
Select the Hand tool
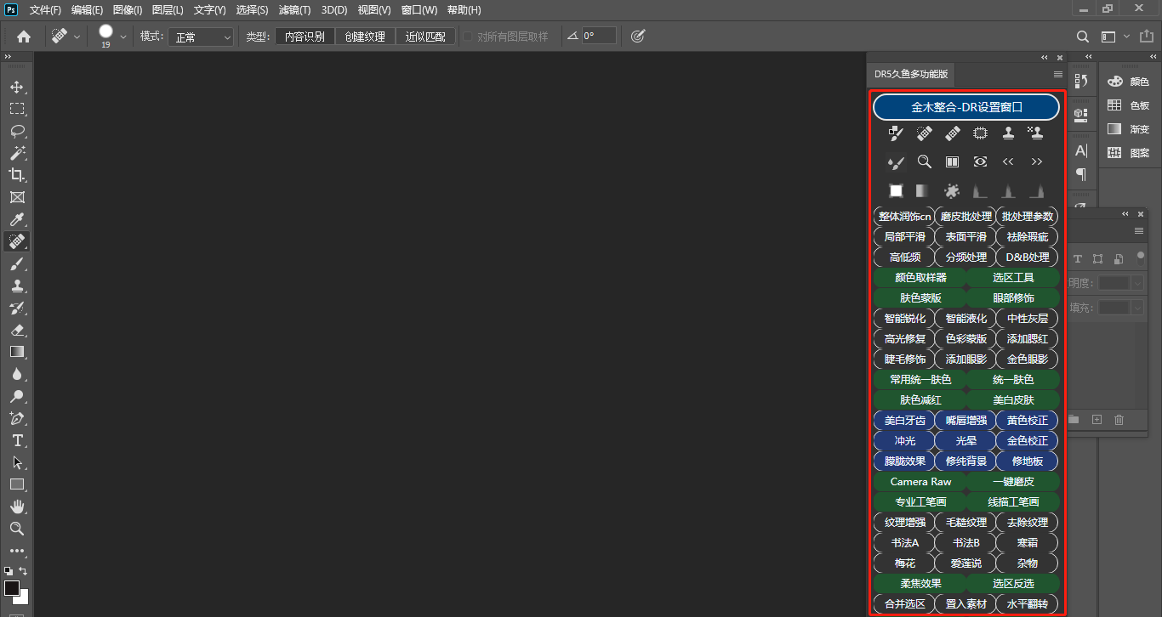[x=16, y=507]
